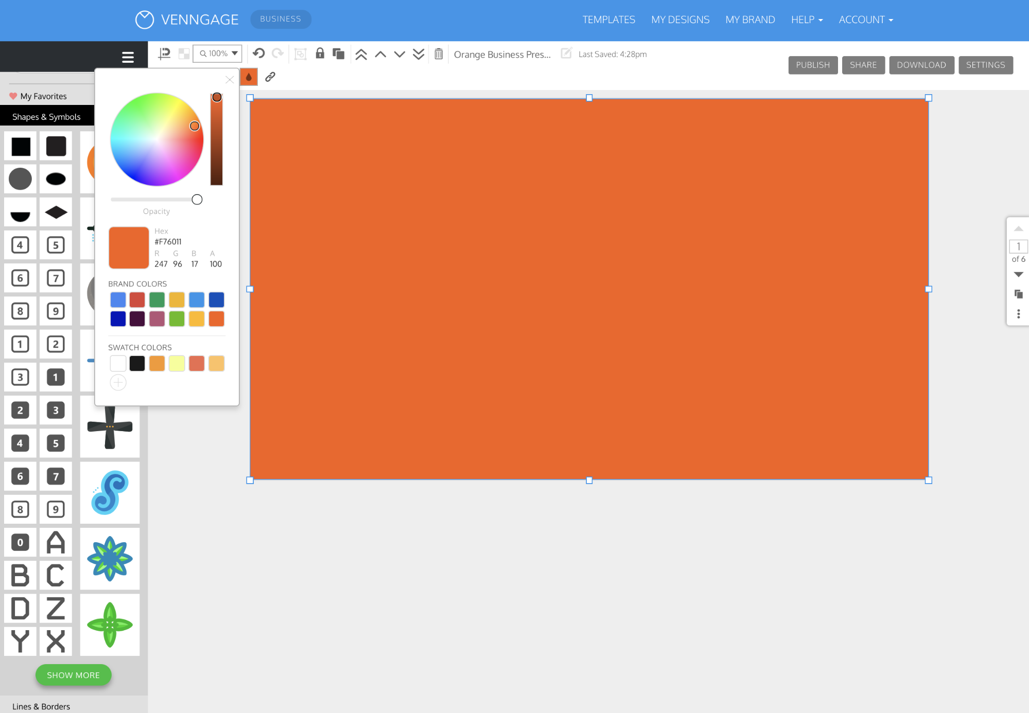Click the link chain icon
1029x713 pixels.
[x=270, y=77]
